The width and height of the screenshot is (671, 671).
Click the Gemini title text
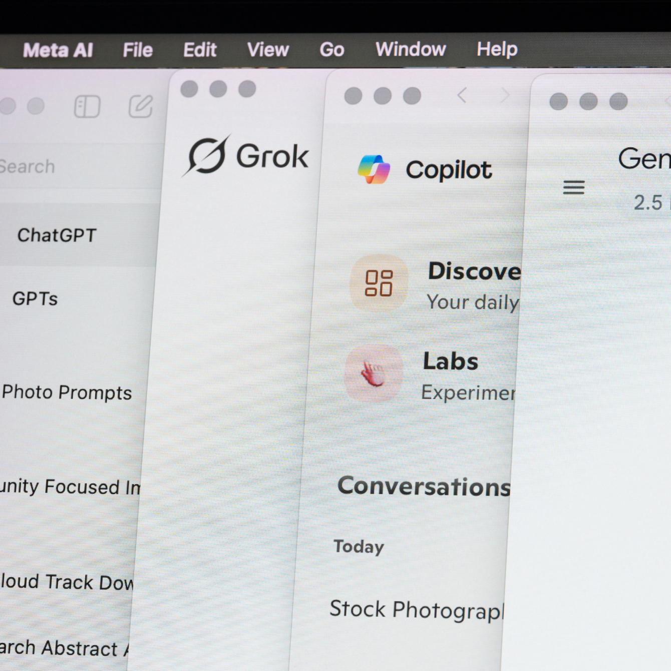tap(644, 158)
